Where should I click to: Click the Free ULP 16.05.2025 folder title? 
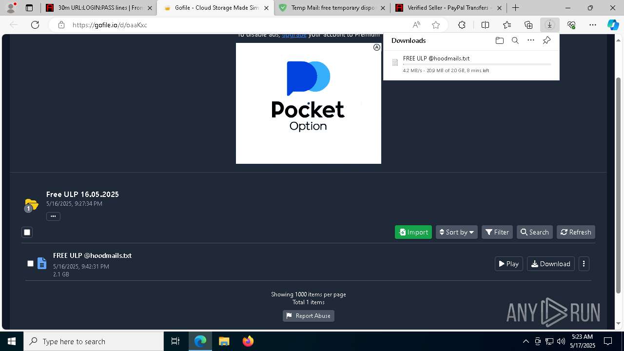click(x=82, y=194)
